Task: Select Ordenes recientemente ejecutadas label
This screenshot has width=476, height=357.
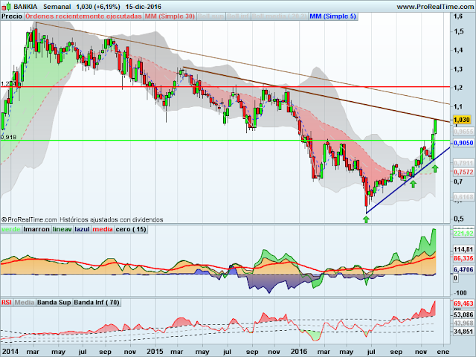Action: coord(83,16)
